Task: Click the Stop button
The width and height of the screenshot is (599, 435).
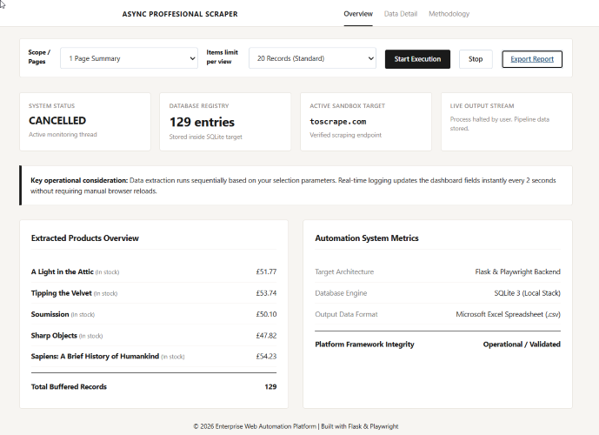Action: pyautogui.click(x=476, y=59)
